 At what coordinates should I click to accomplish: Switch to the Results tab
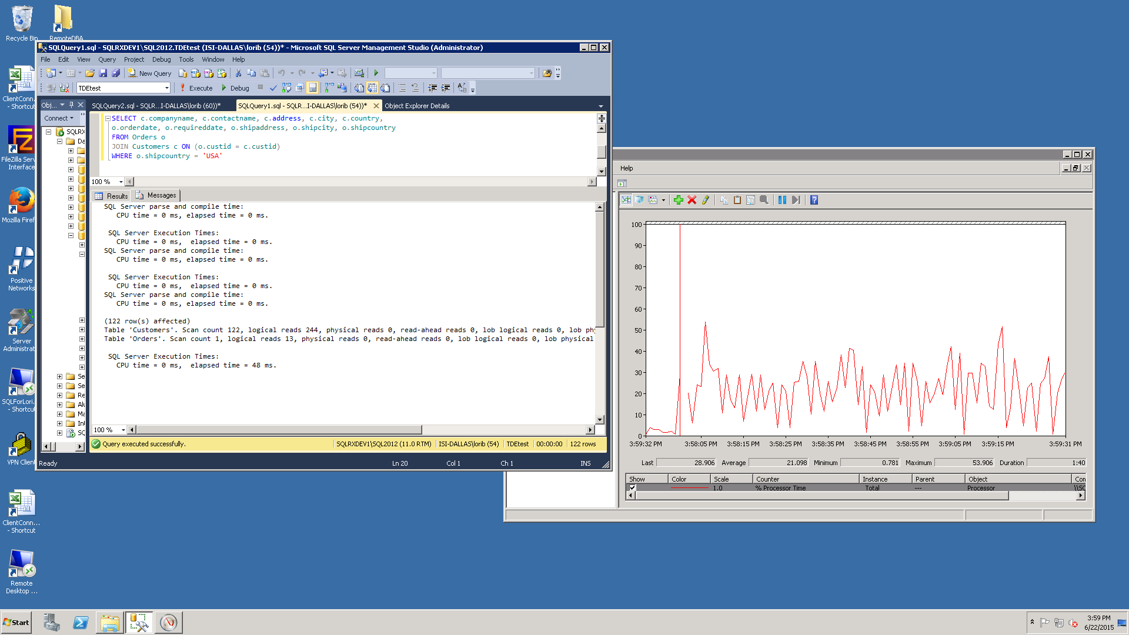click(112, 196)
